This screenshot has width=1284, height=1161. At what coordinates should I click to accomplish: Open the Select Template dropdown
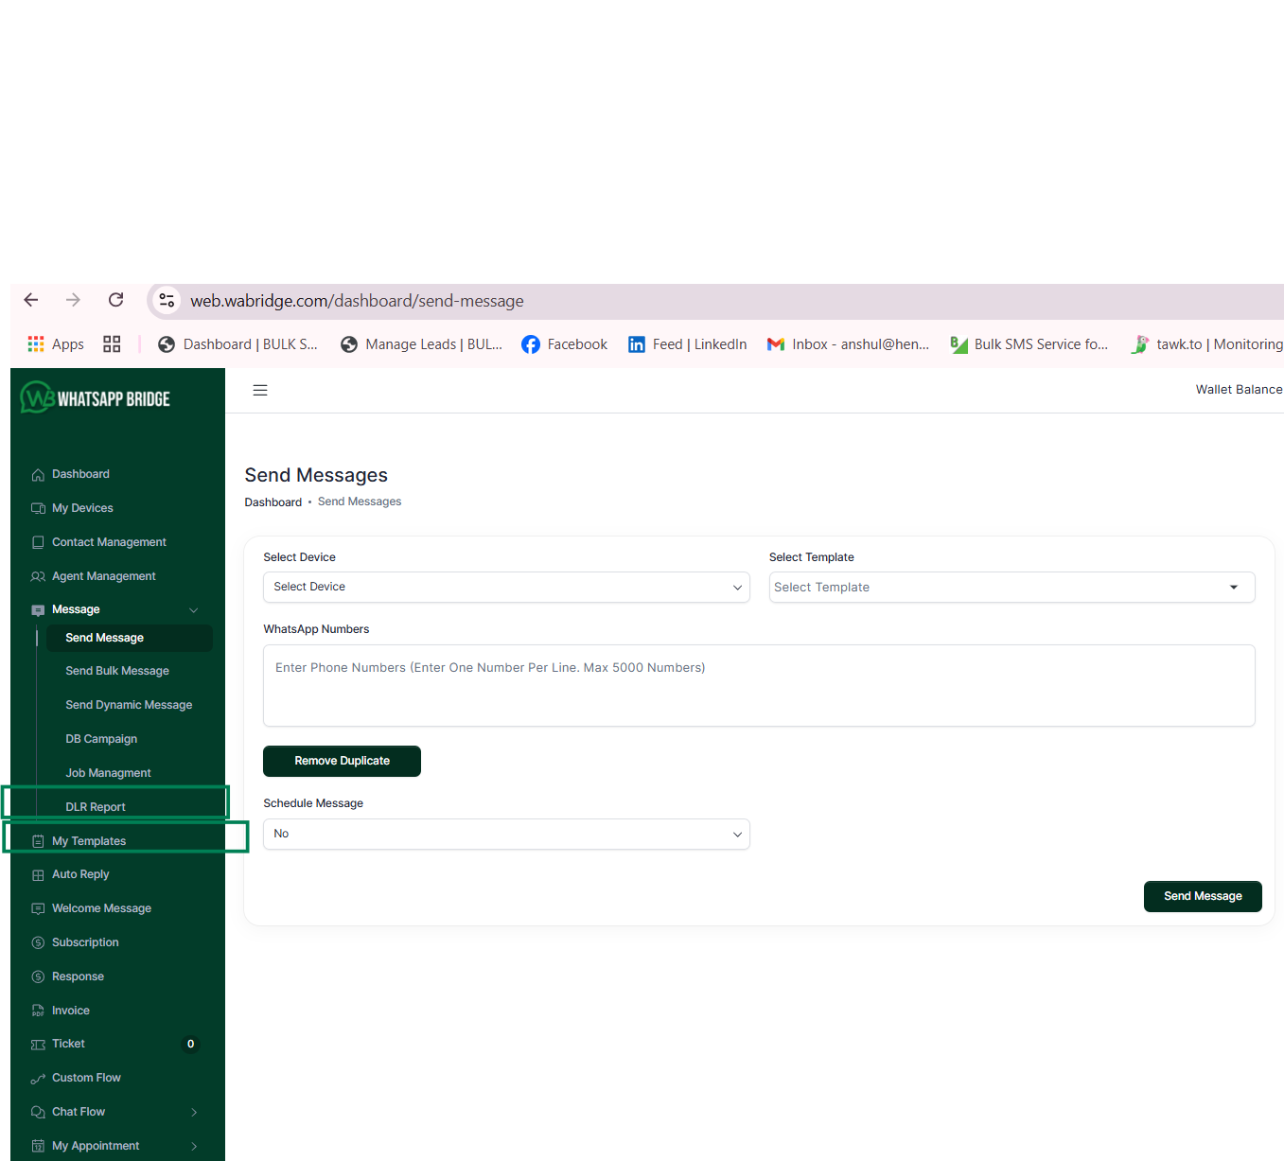click(1011, 587)
